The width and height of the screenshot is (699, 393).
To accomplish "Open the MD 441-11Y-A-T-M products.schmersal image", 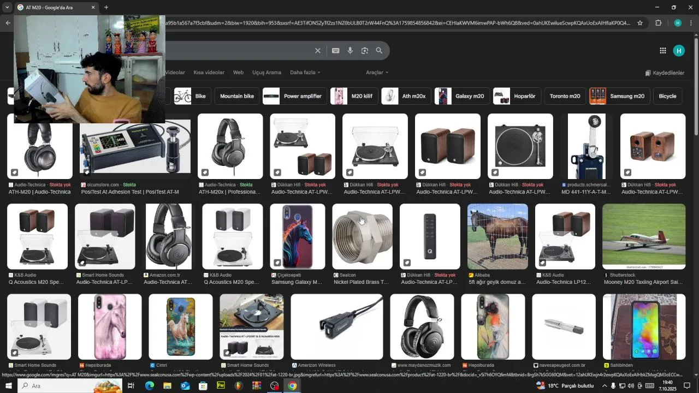I will (586, 146).
